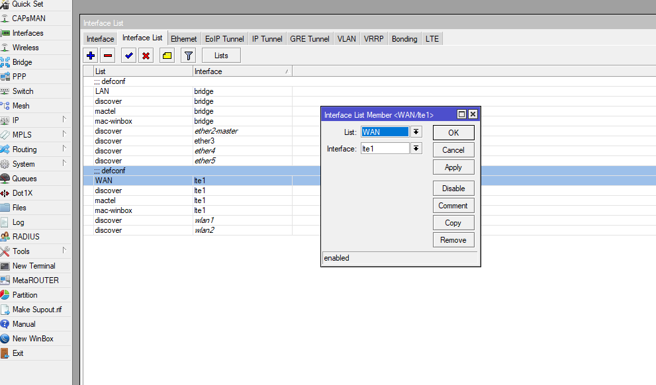Expand the IP submenu arrow
656x385 pixels.
click(x=64, y=120)
